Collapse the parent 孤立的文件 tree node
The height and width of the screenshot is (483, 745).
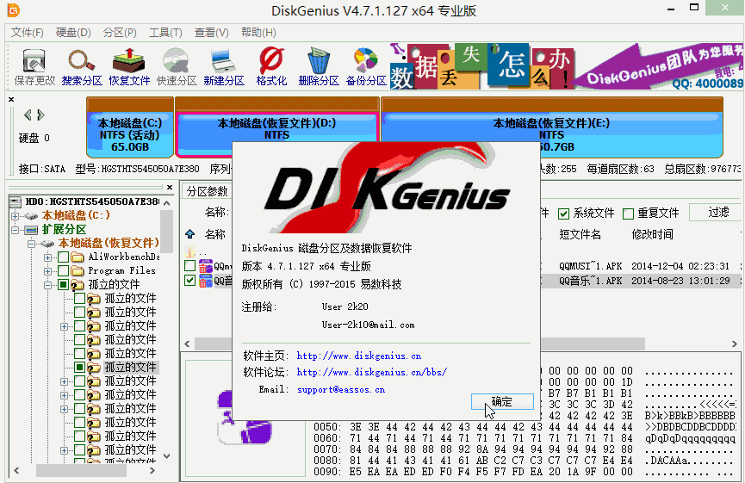[x=47, y=286]
